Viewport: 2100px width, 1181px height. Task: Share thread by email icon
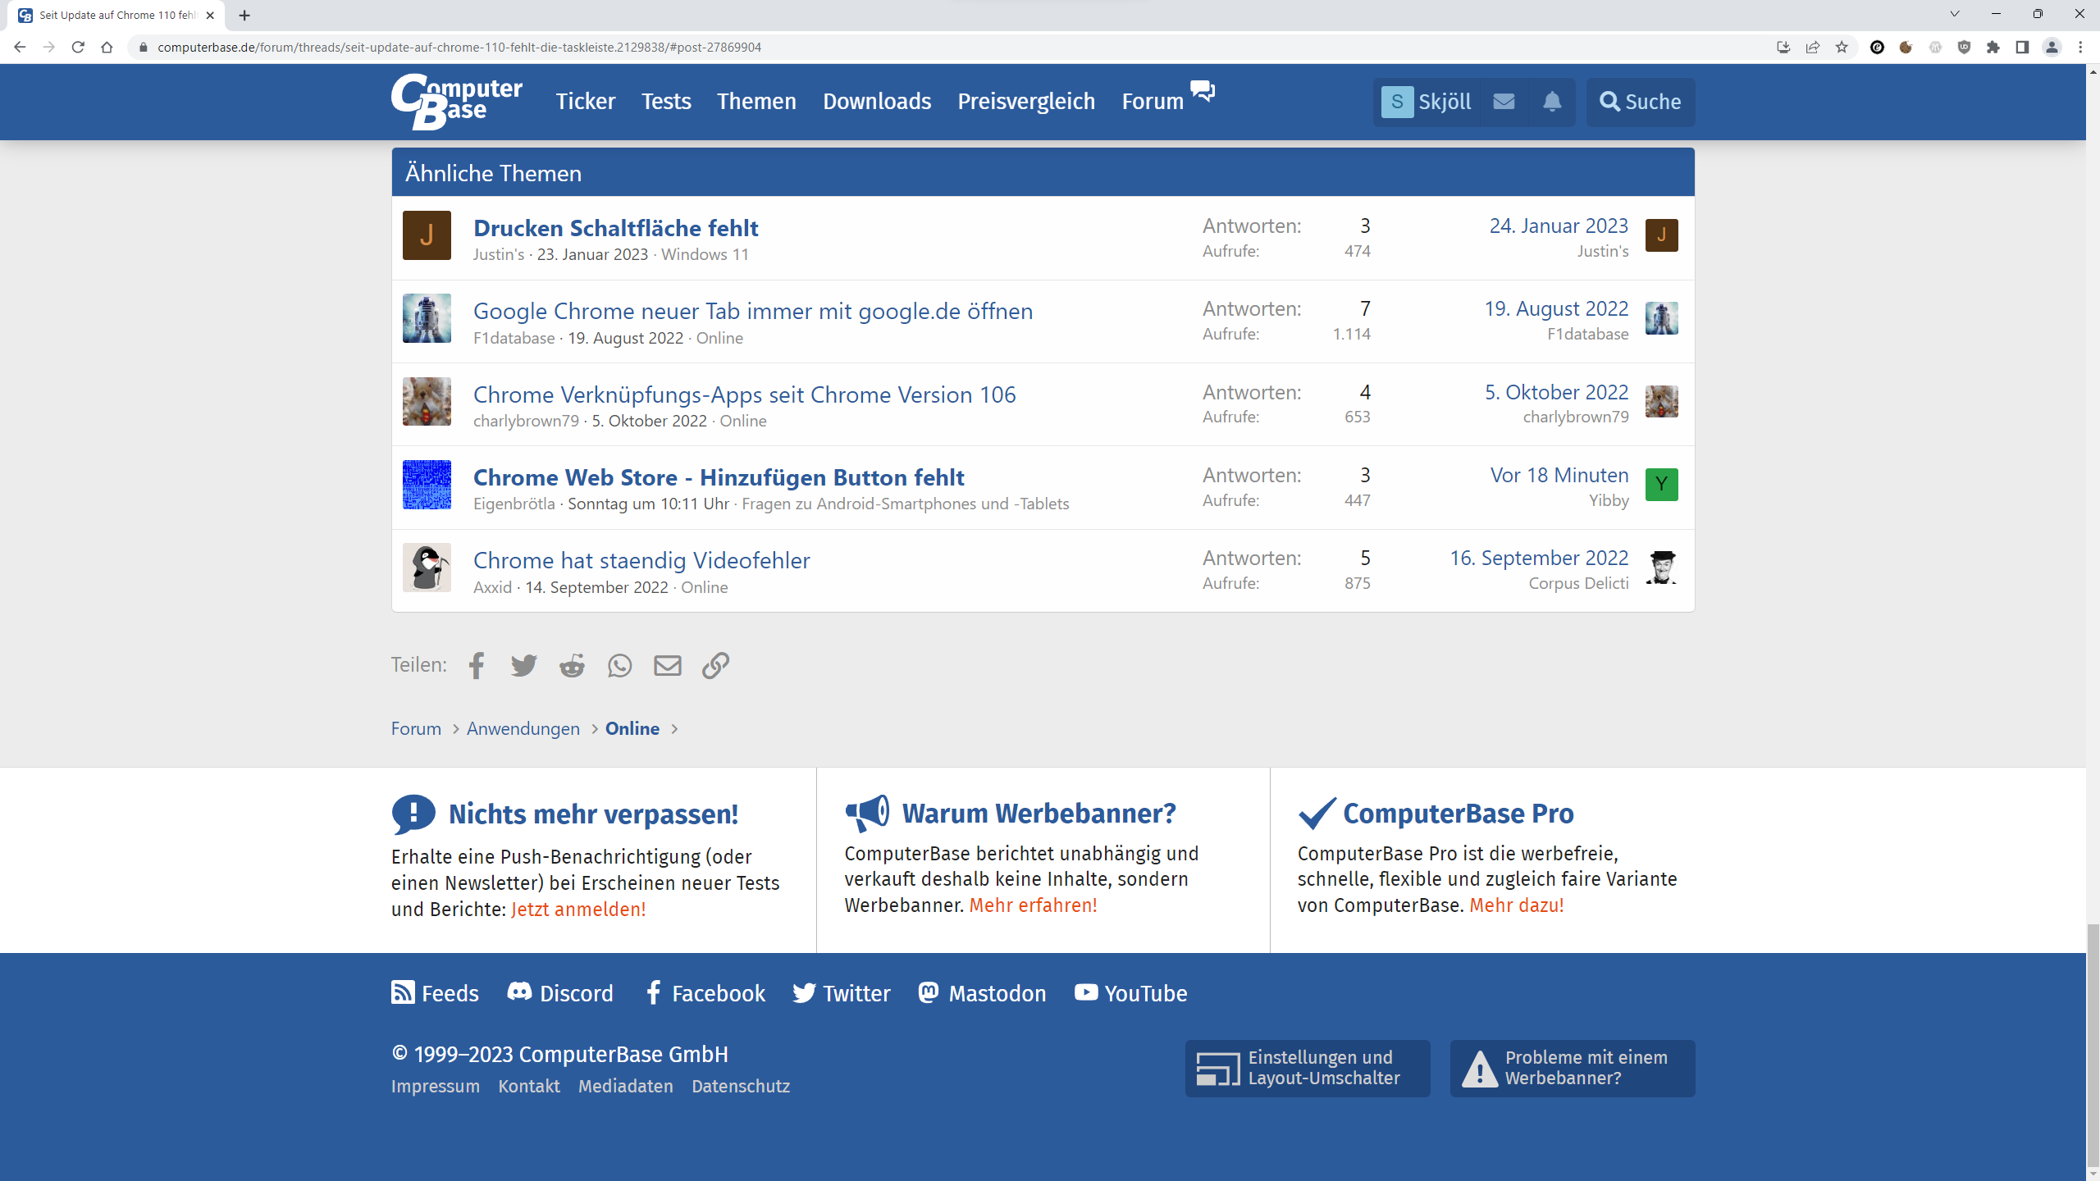point(667,665)
